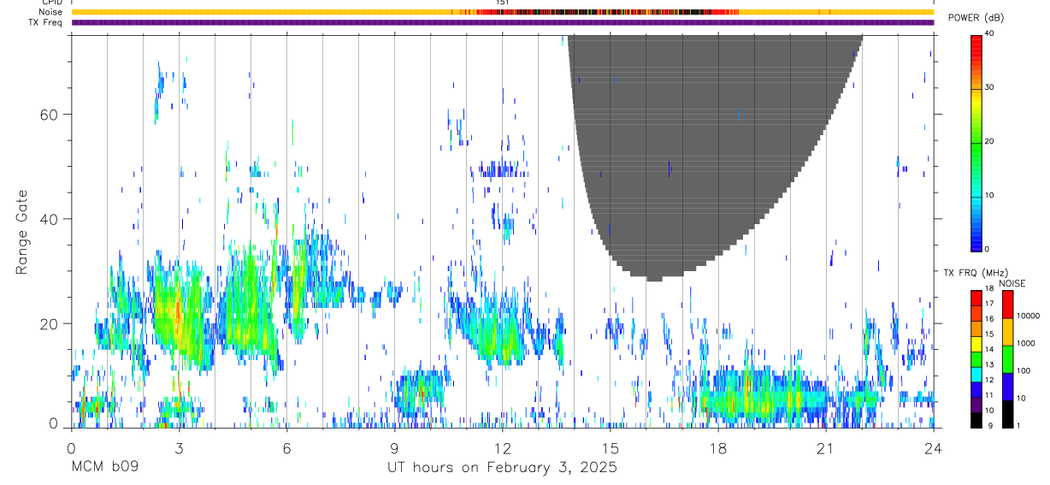Viewport: 1050px width, 485px height.
Task: Click the cyan segment of TX FRQ scale
Action: [x=976, y=375]
